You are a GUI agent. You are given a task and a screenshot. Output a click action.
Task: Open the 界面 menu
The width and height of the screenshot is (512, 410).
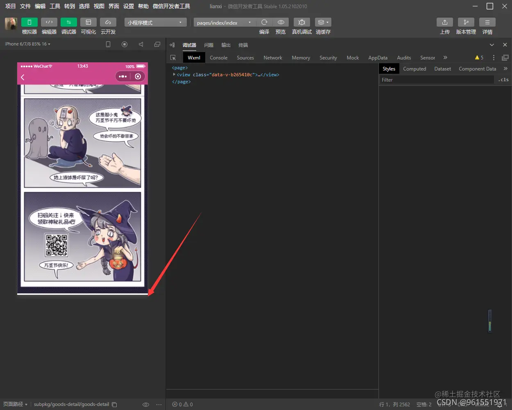(x=114, y=6)
